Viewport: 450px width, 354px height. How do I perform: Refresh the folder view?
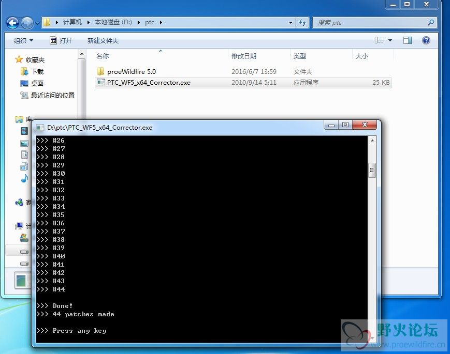click(x=302, y=22)
